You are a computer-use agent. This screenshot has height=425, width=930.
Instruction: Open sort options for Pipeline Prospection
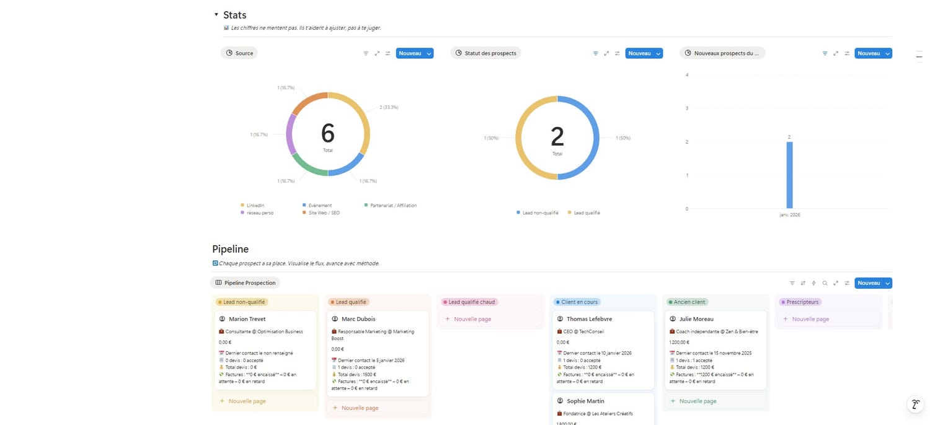click(x=803, y=283)
